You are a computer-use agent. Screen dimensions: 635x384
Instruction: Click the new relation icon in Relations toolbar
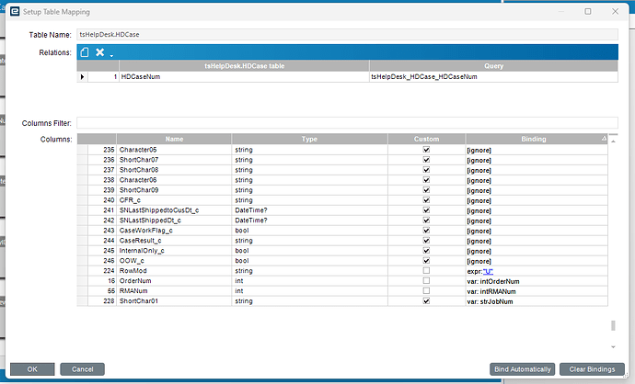pyautogui.click(x=85, y=52)
